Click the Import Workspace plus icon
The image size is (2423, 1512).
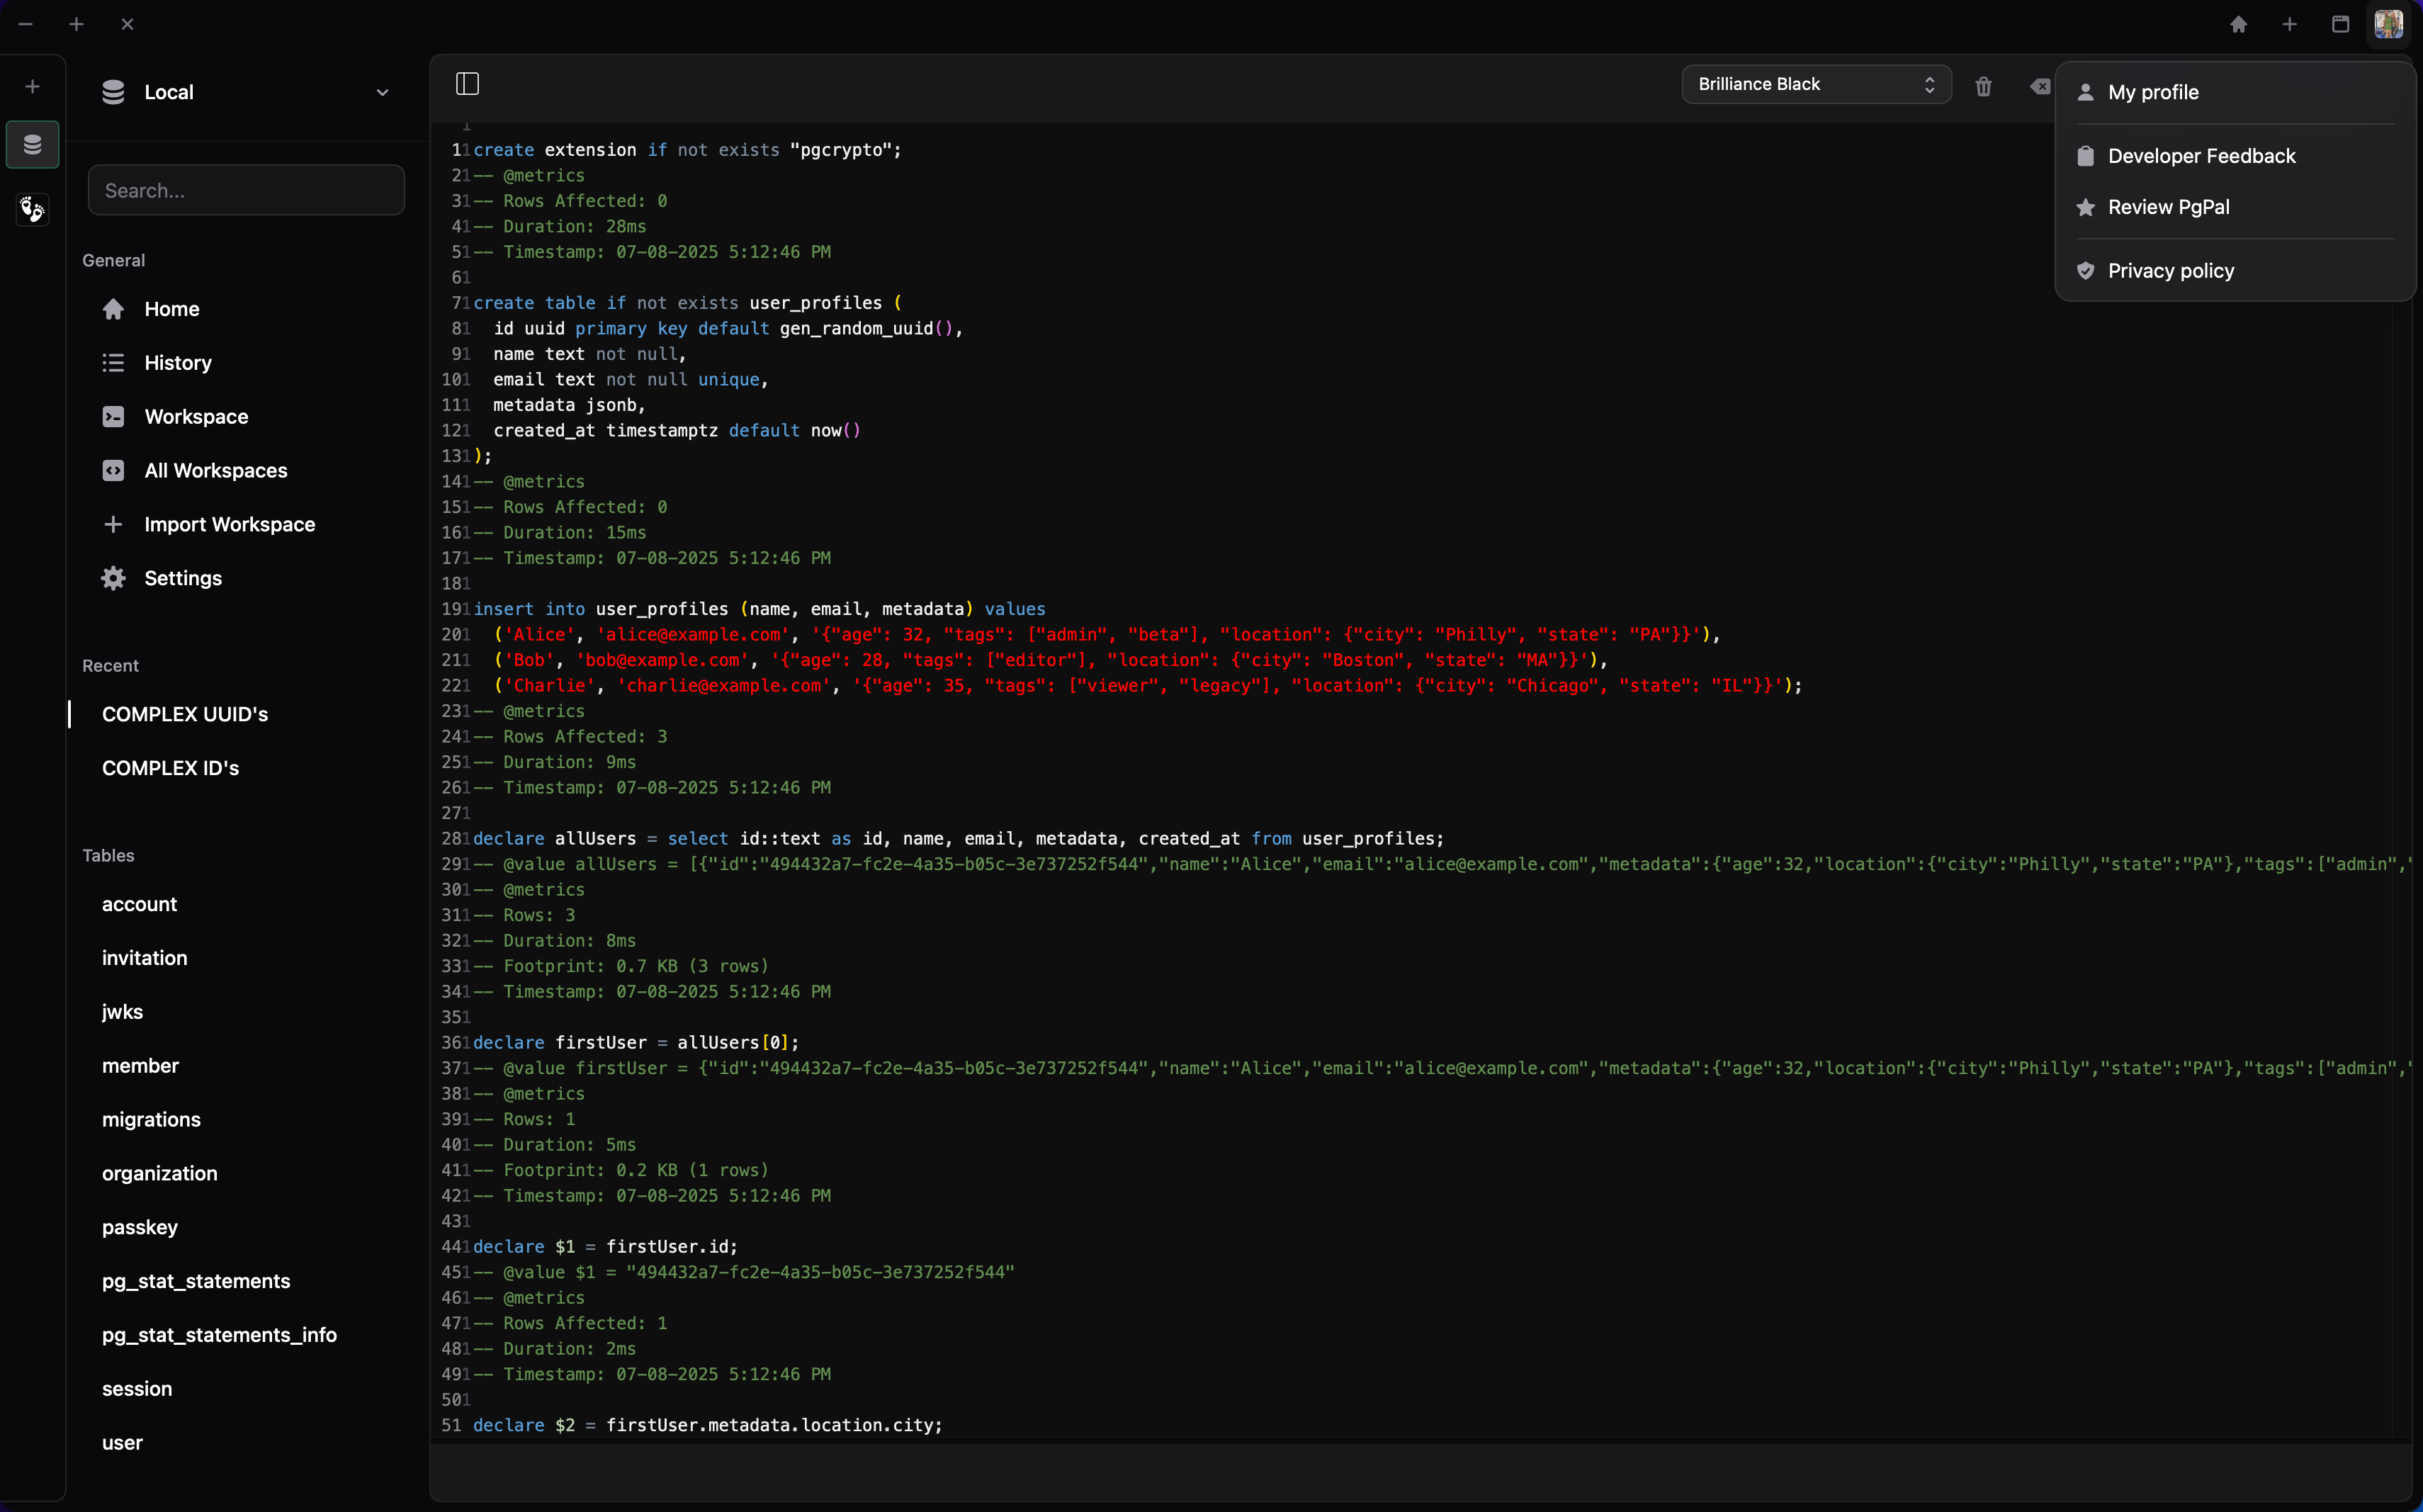[x=113, y=524]
